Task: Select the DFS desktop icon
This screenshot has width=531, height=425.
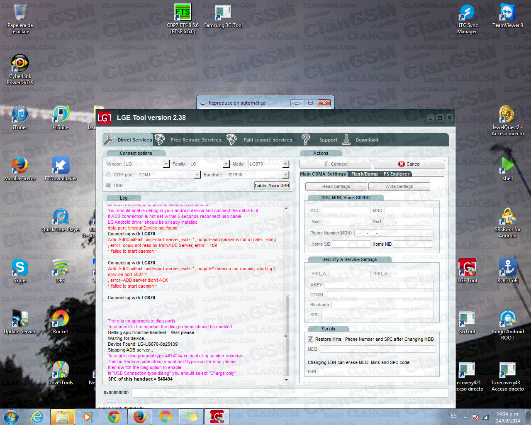Action: (61, 271)
